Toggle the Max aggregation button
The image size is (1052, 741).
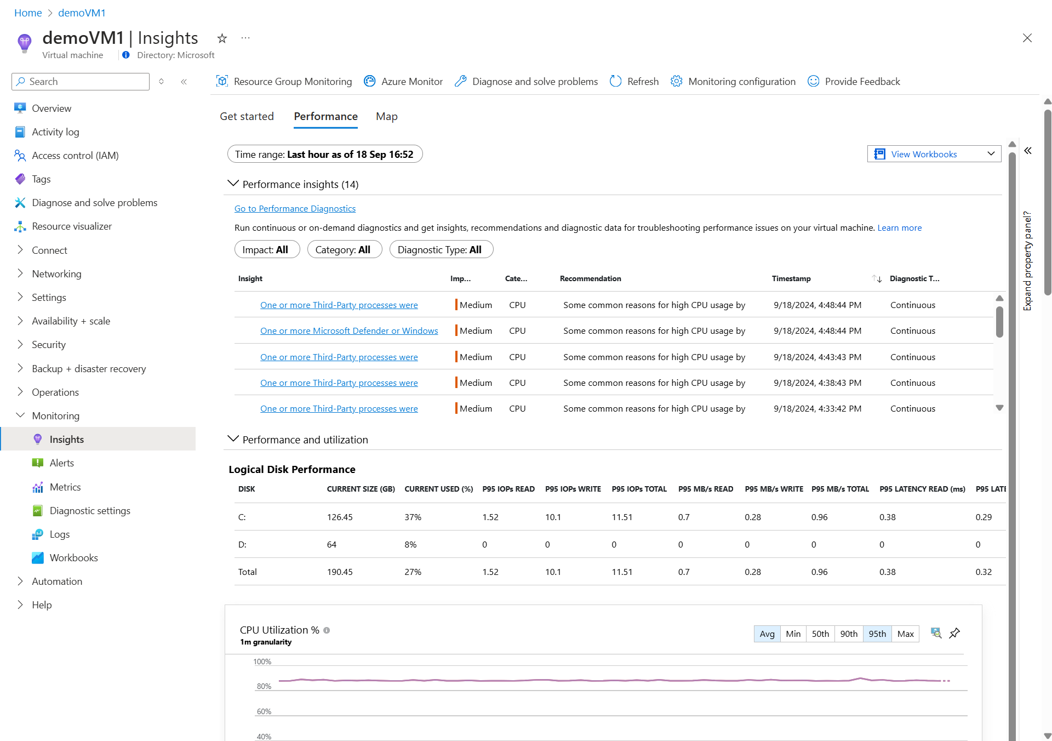click(905, 634)
